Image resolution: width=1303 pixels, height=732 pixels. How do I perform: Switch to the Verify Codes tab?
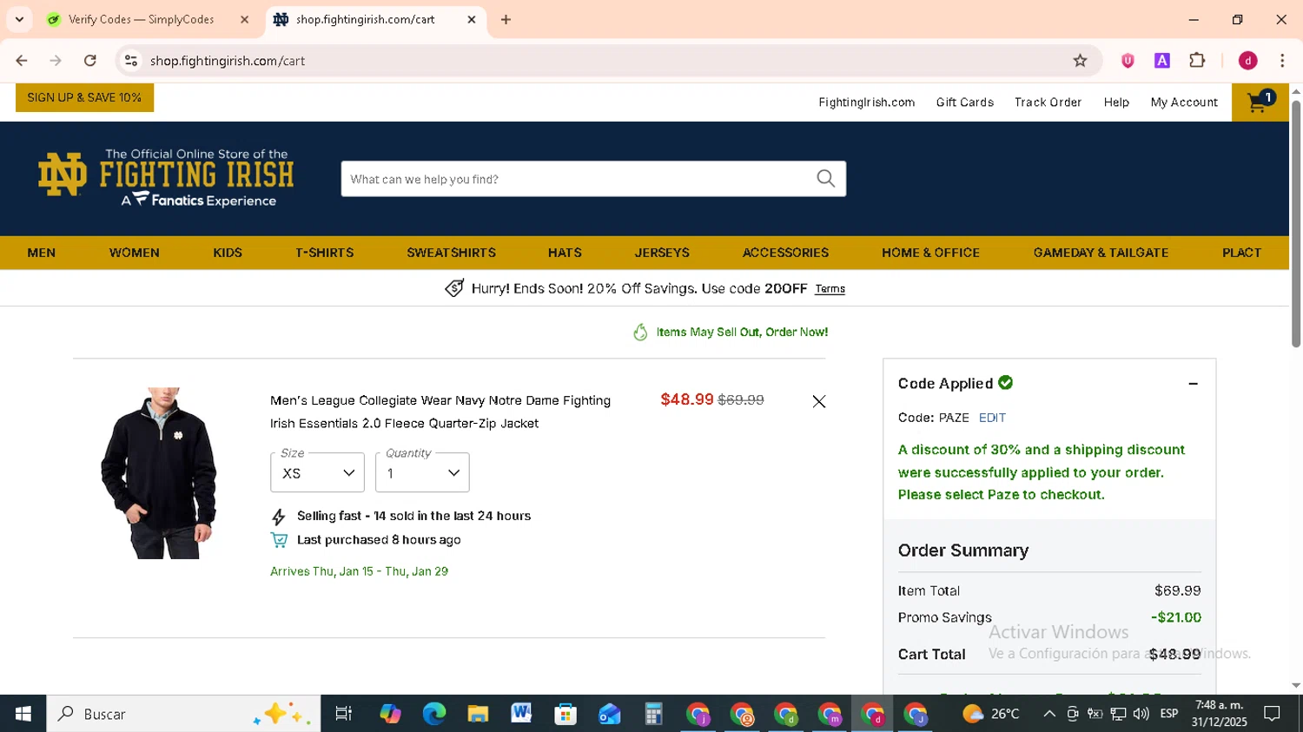point(141,19)
